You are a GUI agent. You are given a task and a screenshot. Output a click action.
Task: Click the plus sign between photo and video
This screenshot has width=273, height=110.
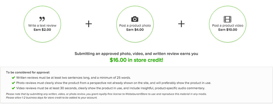(x=181, y=24)
